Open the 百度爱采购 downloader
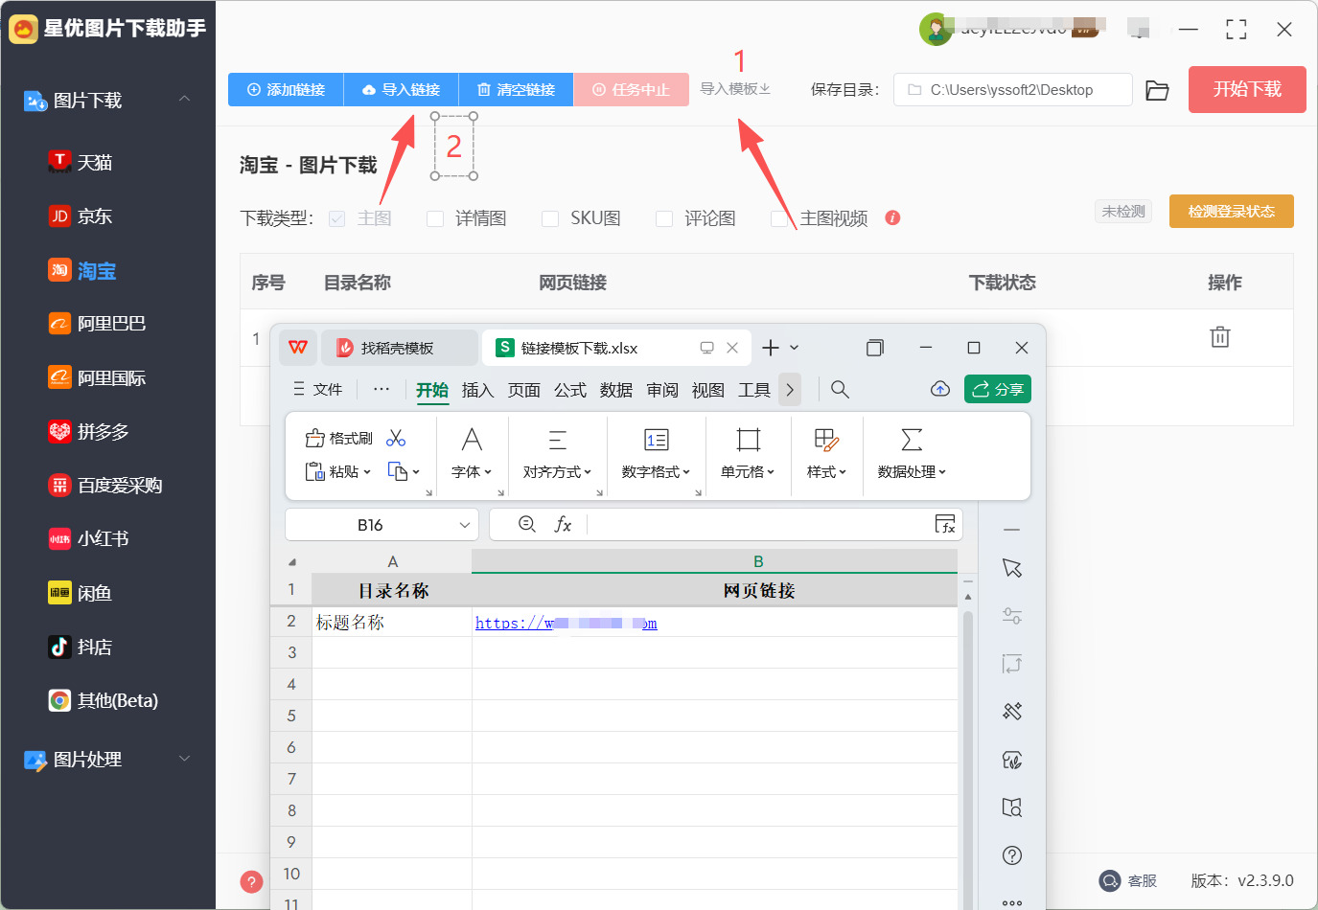This screenshot has width=1318, height=910. pyautogui.click(x=105, y=486)
